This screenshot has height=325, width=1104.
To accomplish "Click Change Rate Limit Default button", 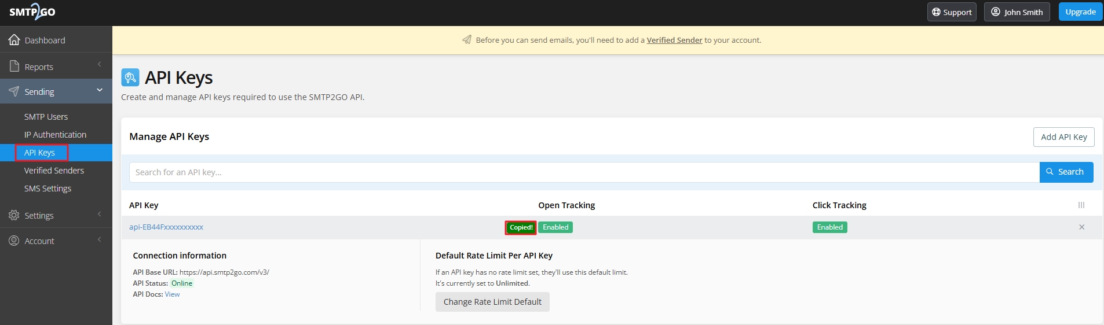I will pyautogui.click(x=492, y=302).
